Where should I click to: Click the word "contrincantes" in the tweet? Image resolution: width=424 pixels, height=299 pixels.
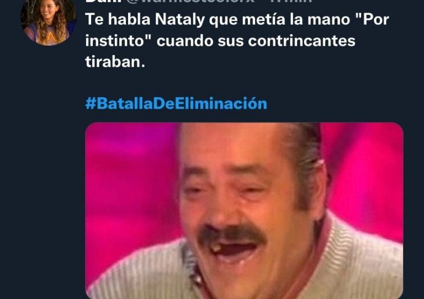[x=301, y=41]
